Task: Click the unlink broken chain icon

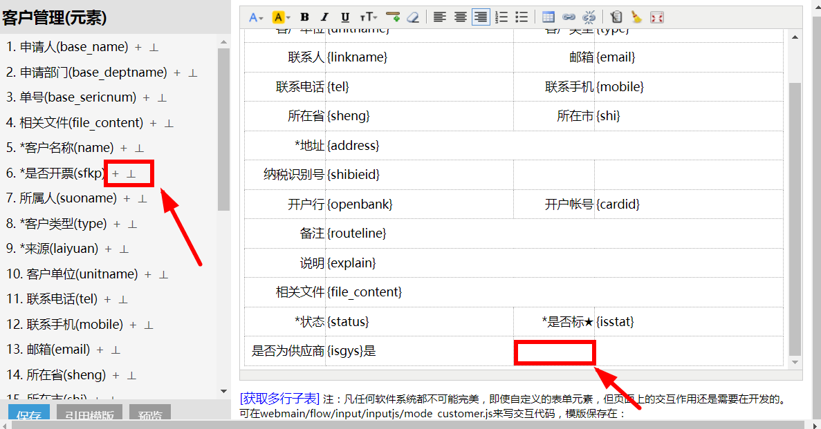Action: click(x=589, y=17)
